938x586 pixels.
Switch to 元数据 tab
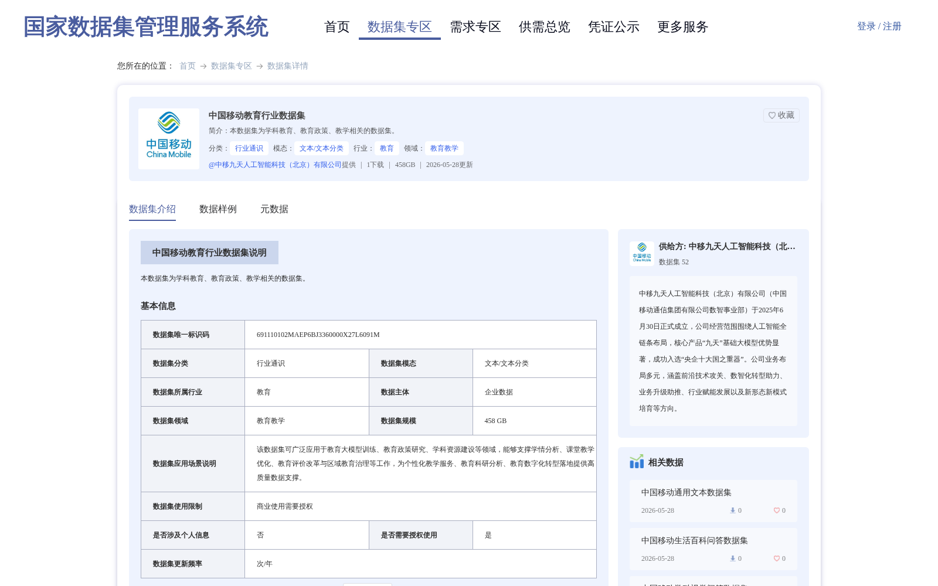point(274,209)
